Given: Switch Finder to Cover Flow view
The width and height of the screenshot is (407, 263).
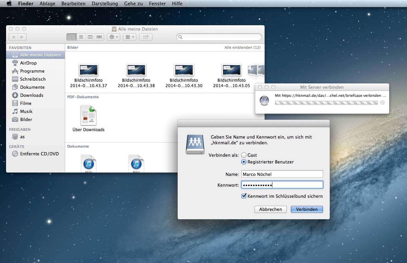Looking at the screenshot, I should 99,37.
